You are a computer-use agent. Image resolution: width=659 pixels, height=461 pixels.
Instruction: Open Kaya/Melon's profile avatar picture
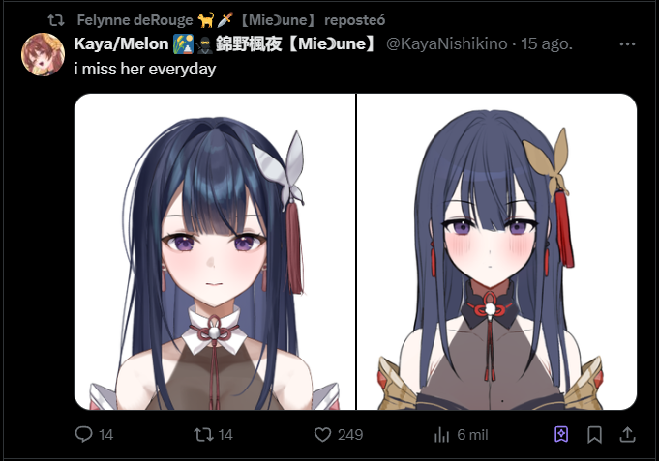(x=43, y=54)
